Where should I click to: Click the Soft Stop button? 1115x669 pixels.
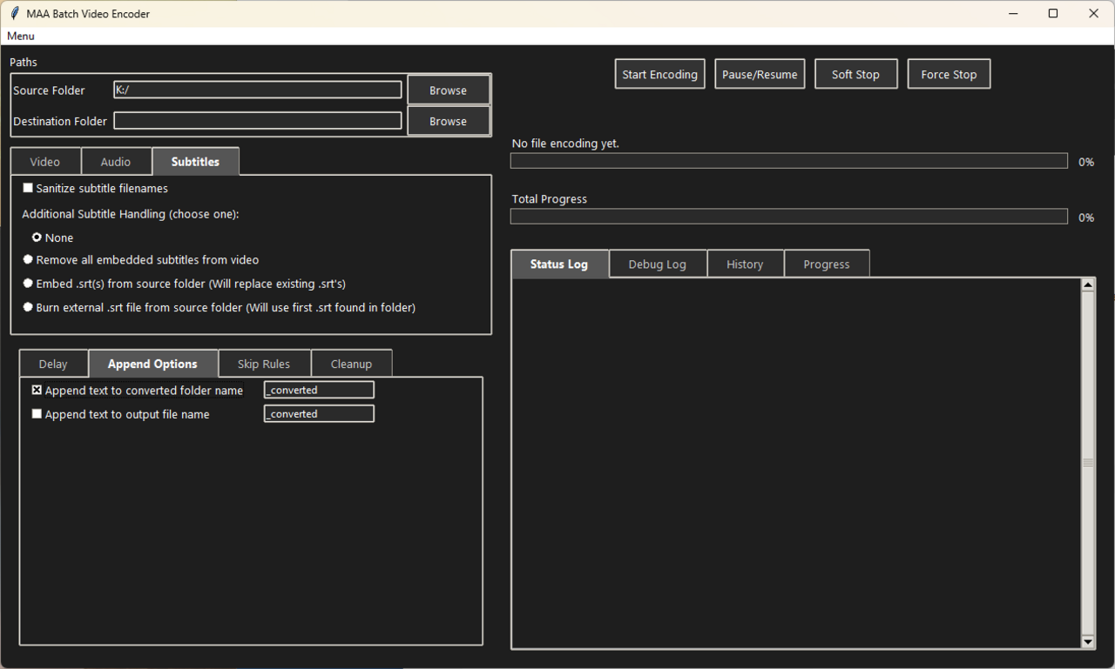(x=855, y=74)
